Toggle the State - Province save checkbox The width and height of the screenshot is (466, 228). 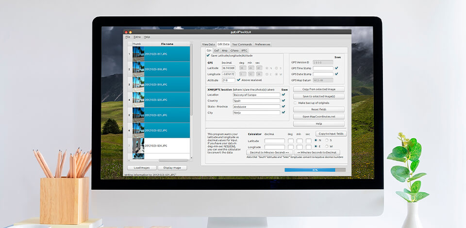(283, 106)
